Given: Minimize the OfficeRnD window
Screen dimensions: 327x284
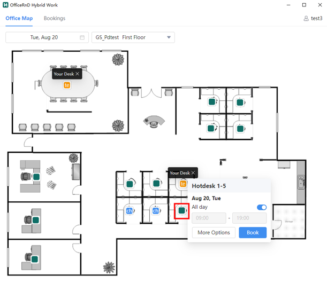Looking at the screenshot, I should [288, 5].
